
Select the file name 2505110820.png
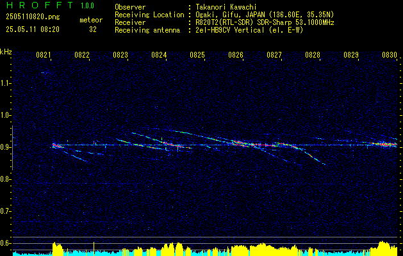[x=33, y=17]
